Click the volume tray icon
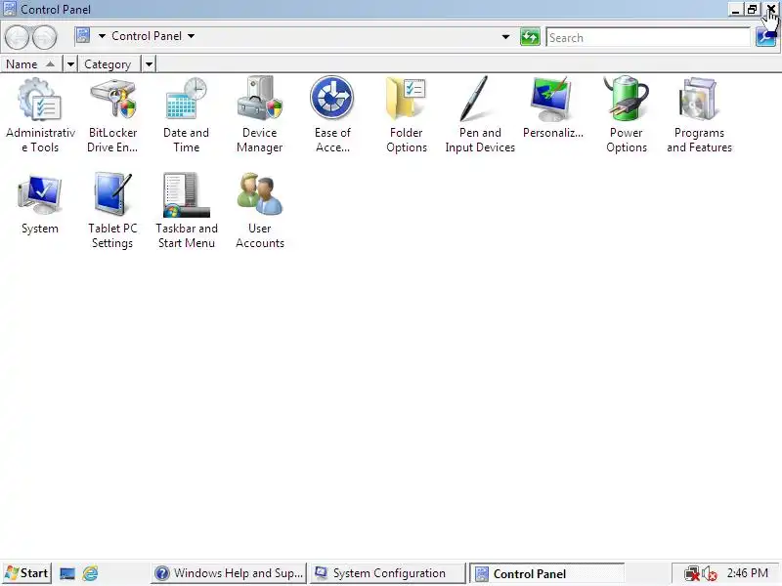This screenshot has height=586, width=782. [x=709, y=573]
